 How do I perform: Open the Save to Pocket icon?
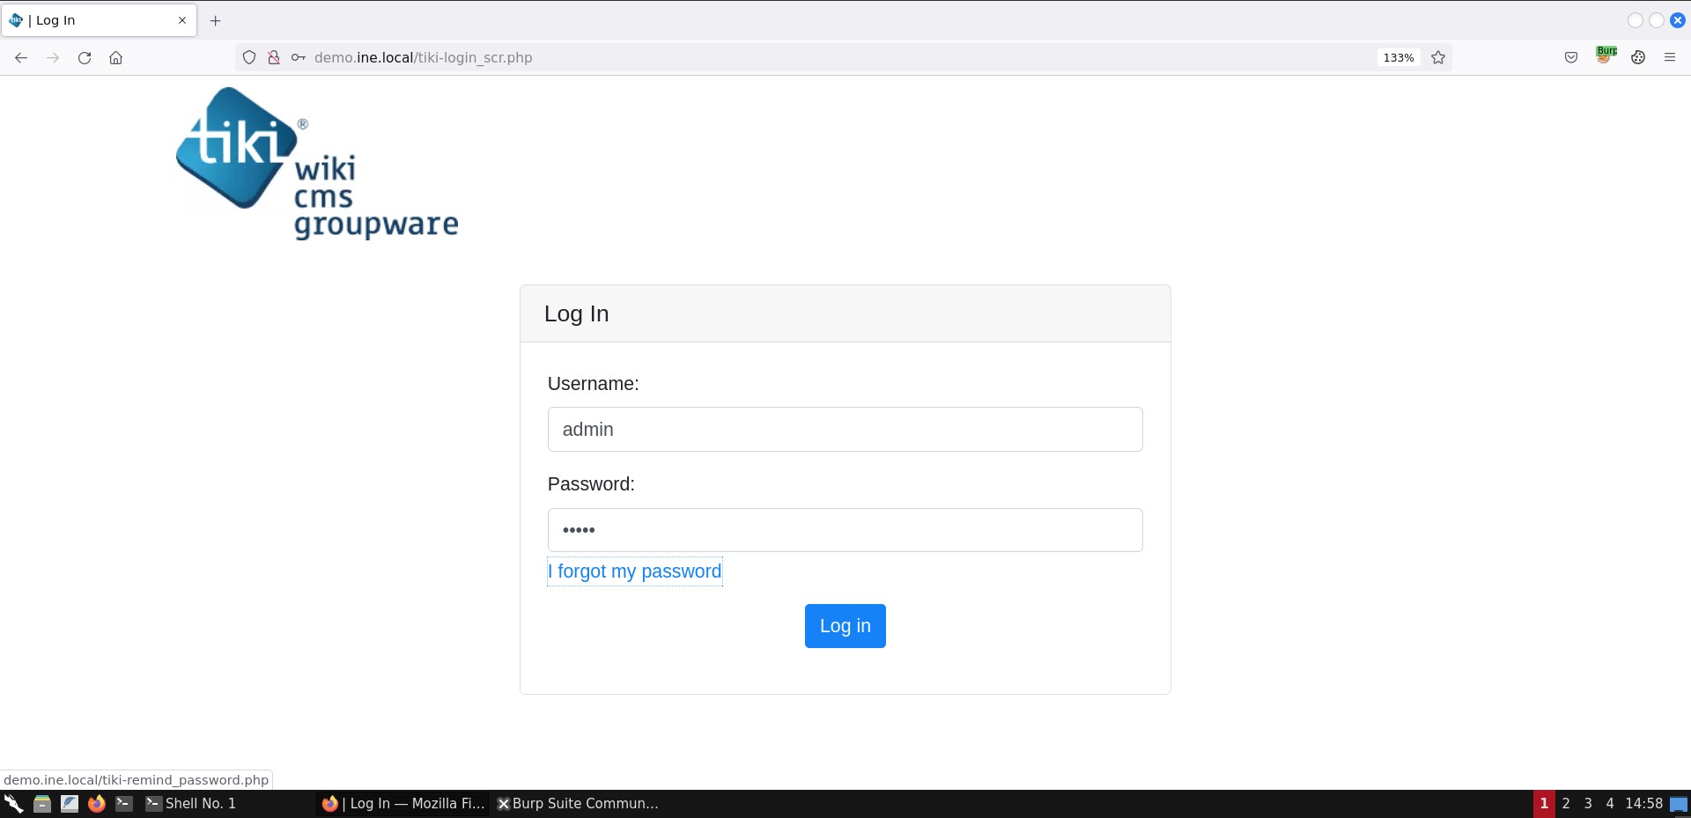(1570, 58)
